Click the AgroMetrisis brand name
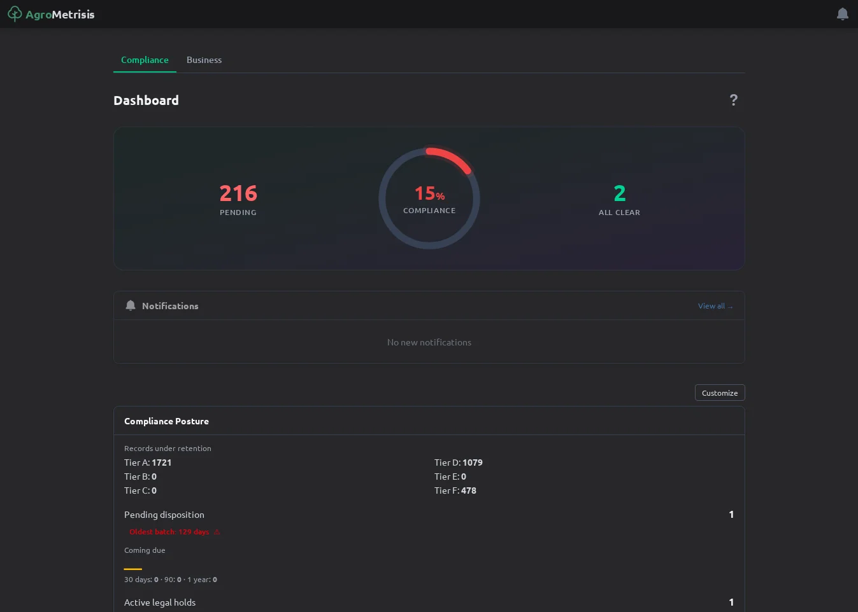 [x=60, y=15]
